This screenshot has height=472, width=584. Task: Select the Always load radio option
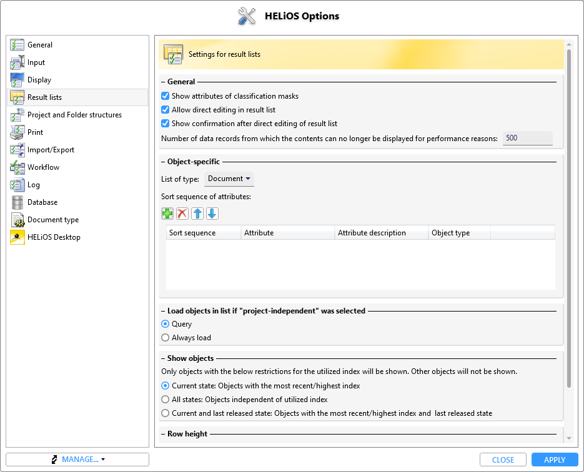tap(166, 338)
